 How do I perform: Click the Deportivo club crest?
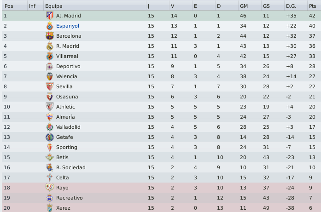[x=50, y=66]
